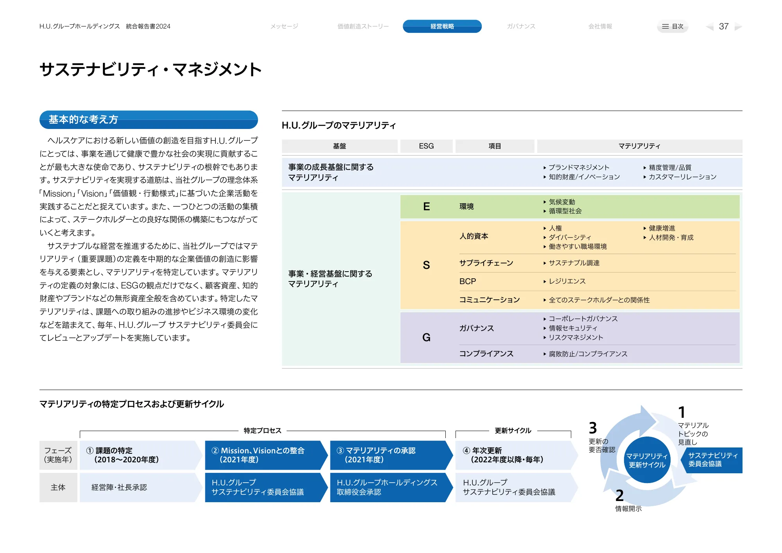Click 精度管理/品質 item
This screenshot has height=553, width=782.
(667, 167)
